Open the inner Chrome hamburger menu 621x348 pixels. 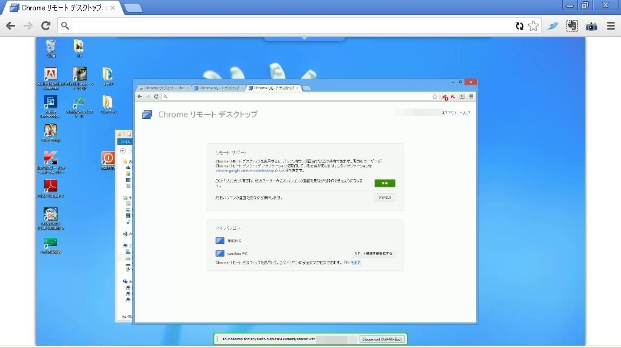coord(471,96)
